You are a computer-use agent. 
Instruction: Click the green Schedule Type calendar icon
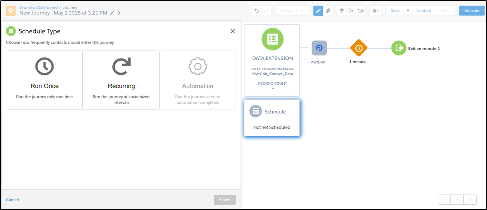click(11, 31)
